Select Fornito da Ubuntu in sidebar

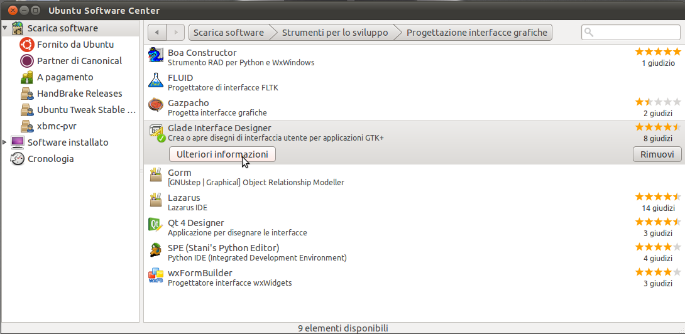pos(75,45)
